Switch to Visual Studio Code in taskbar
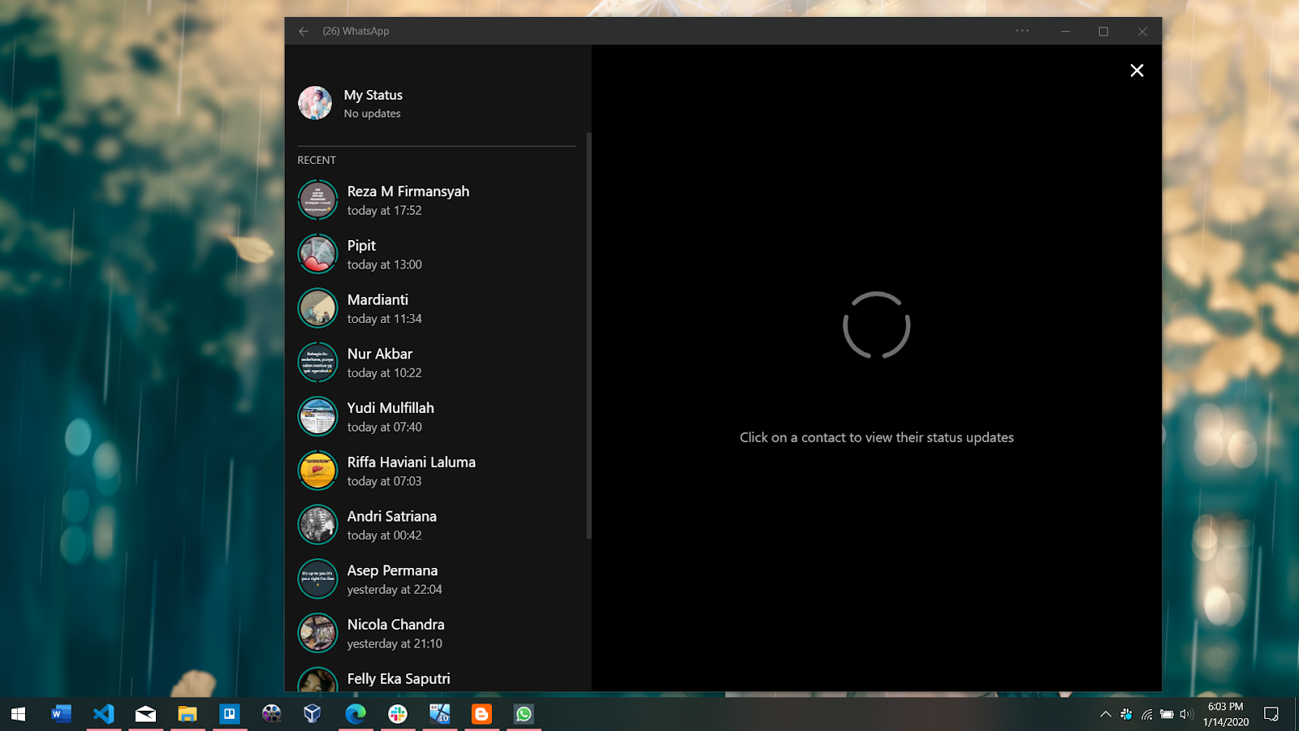1299x731 pixels. tap(103, 714)
